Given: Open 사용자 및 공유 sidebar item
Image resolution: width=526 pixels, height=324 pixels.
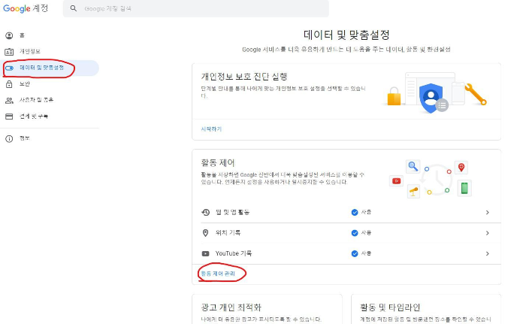Looking at the screenshot, I should point(50,100).
